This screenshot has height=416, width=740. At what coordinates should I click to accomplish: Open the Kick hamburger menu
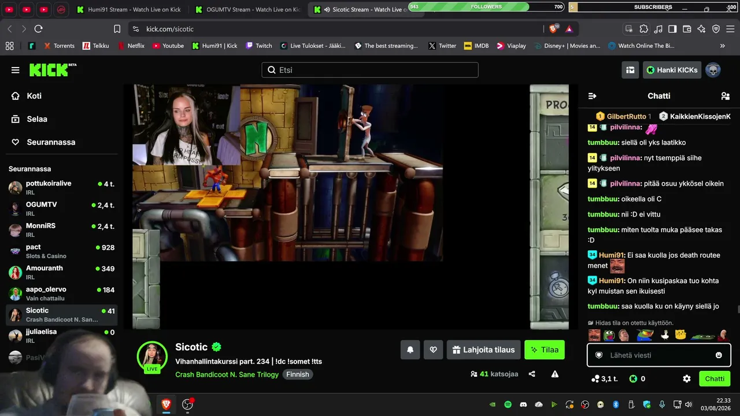(15, 70)
